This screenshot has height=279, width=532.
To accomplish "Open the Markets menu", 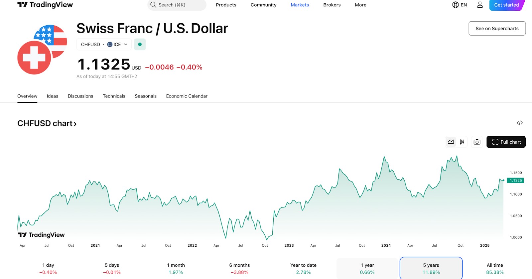I will [300, 5].
